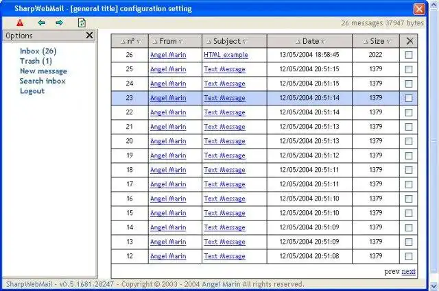Sort Size column ascending with the up arrow
This screenshot has width=439, height=291.
pyautogui.click(x=366, y=42)
